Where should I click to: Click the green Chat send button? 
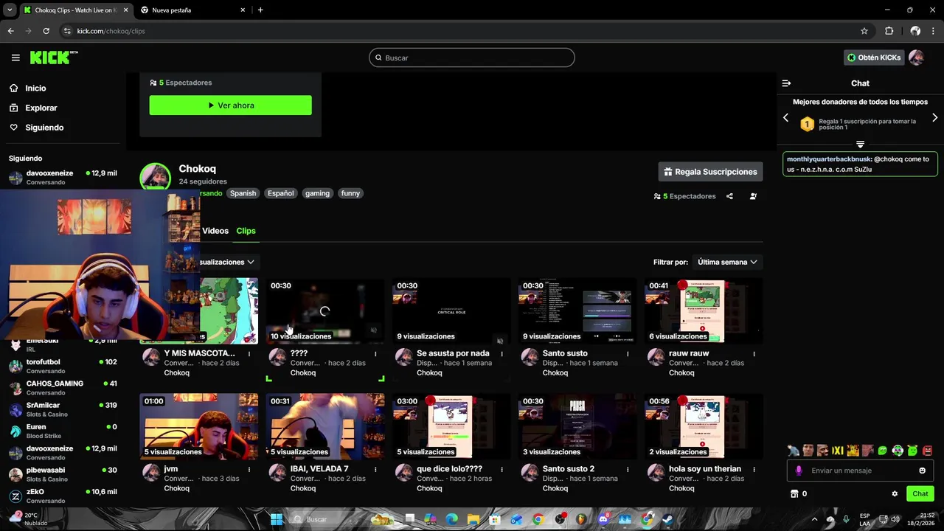click(x=920, y=494)
